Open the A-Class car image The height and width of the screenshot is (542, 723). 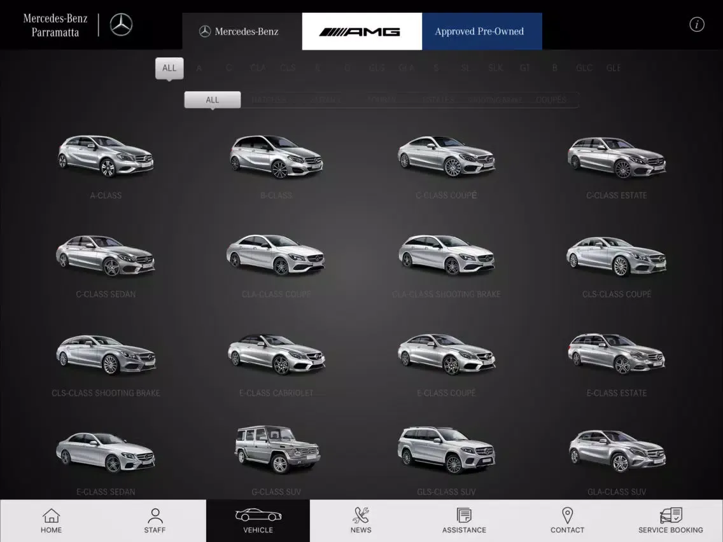106,156
